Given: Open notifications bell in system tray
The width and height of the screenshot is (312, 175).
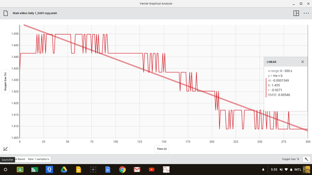Looking at the screenshot, I should point(263,170).
